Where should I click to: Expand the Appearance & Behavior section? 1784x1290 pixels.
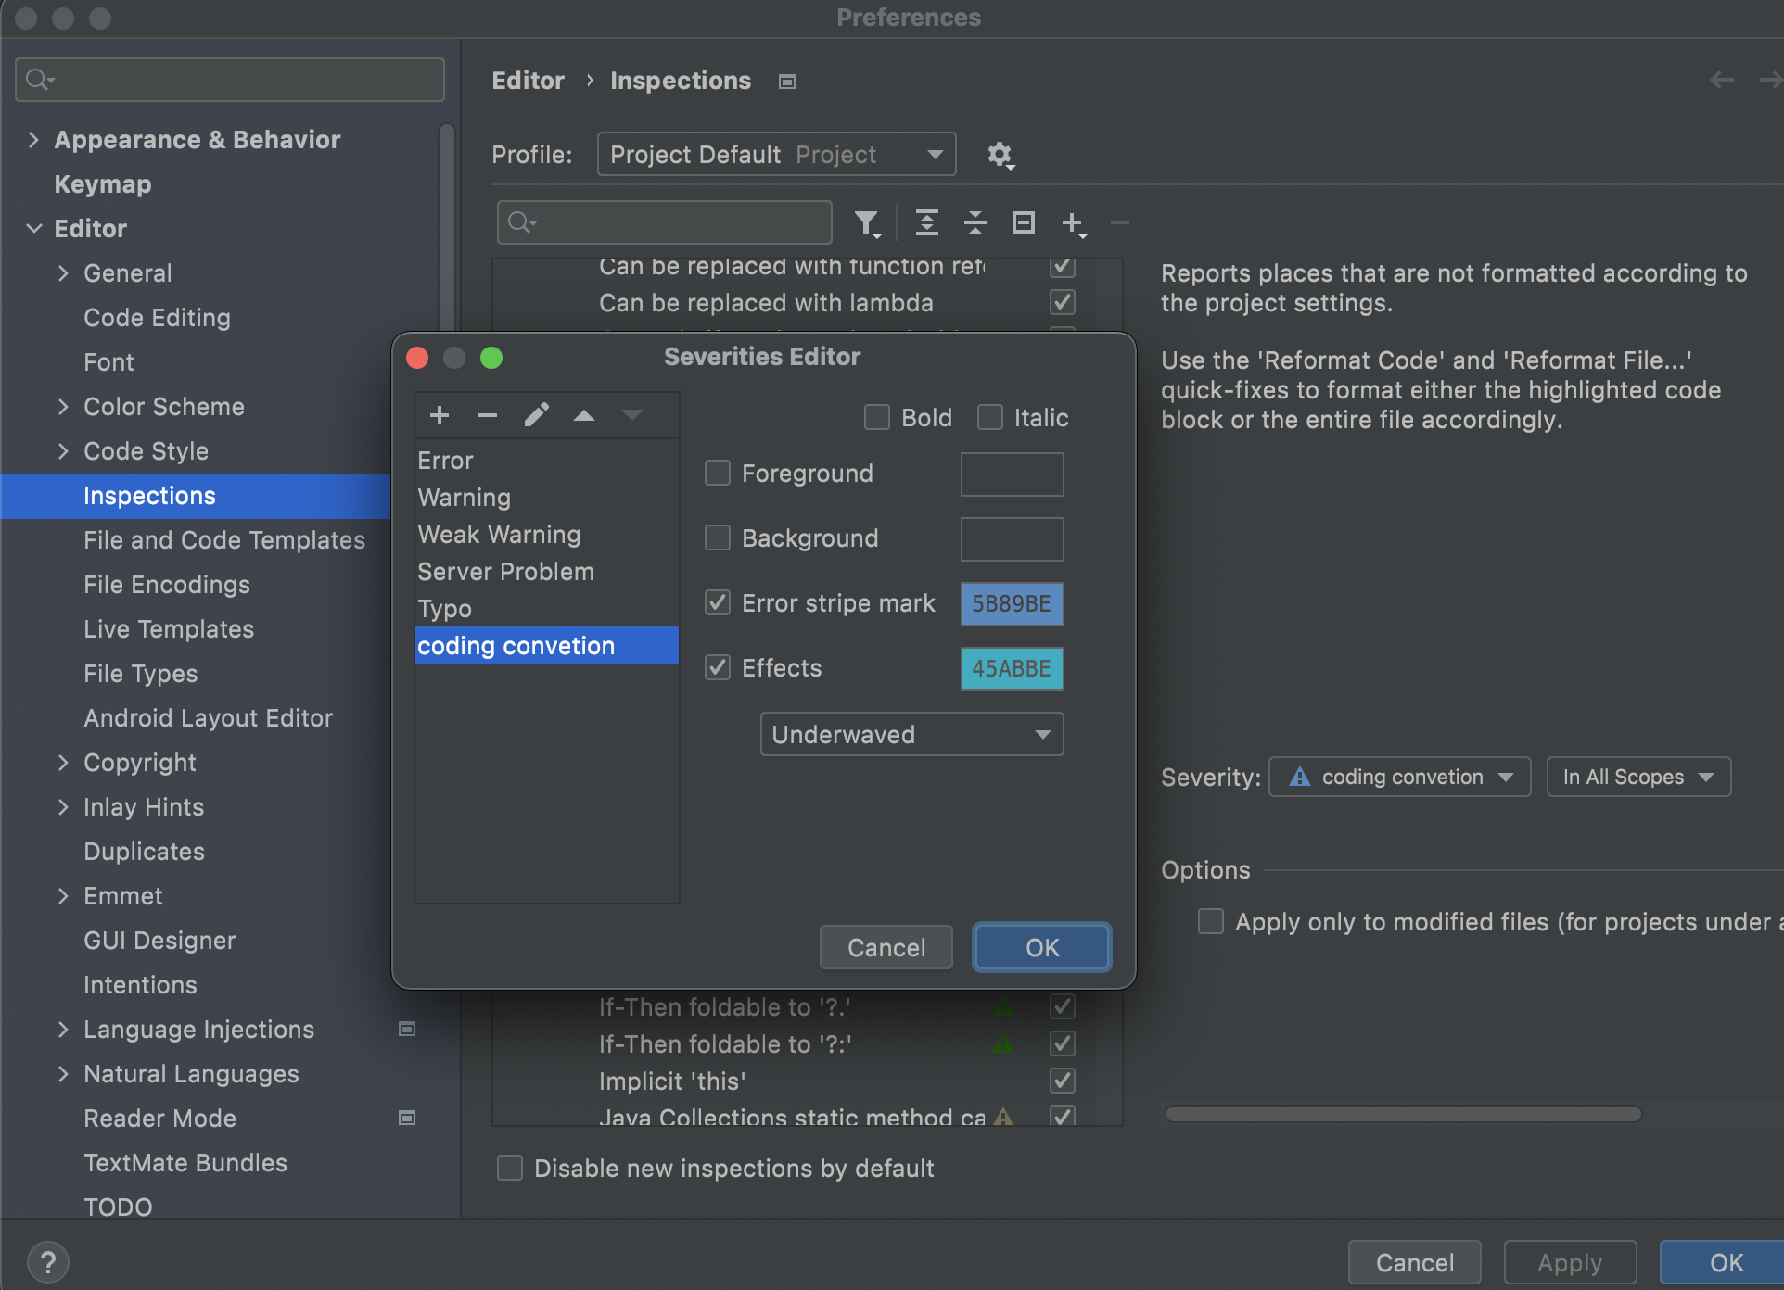(34, 140)
